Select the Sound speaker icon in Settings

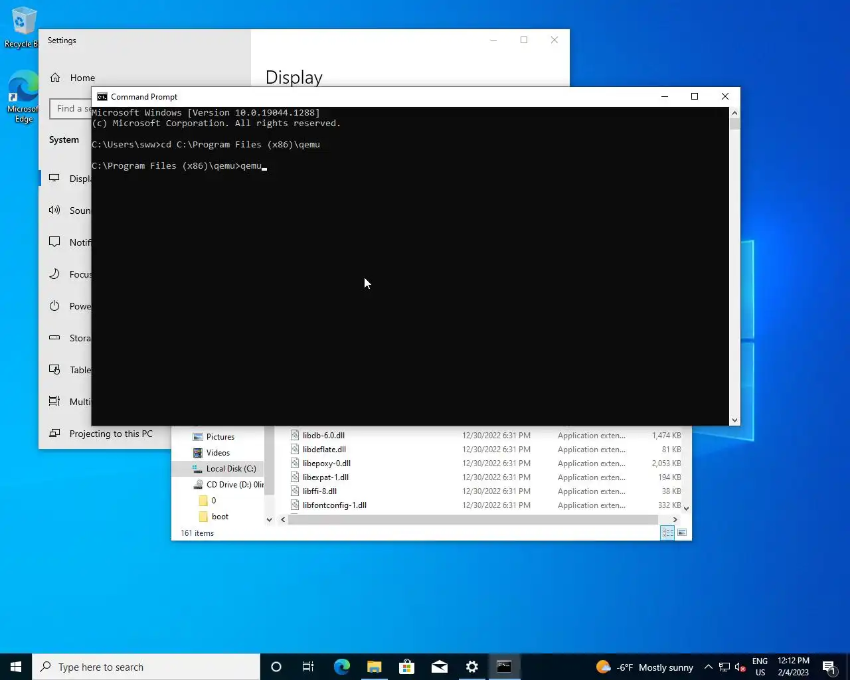(x=54, y=211)
